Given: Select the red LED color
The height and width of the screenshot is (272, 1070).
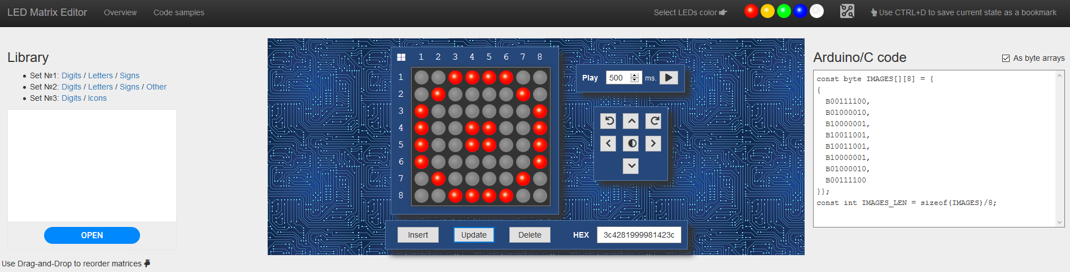Looking at the screenshot, I should click(751, 11).
